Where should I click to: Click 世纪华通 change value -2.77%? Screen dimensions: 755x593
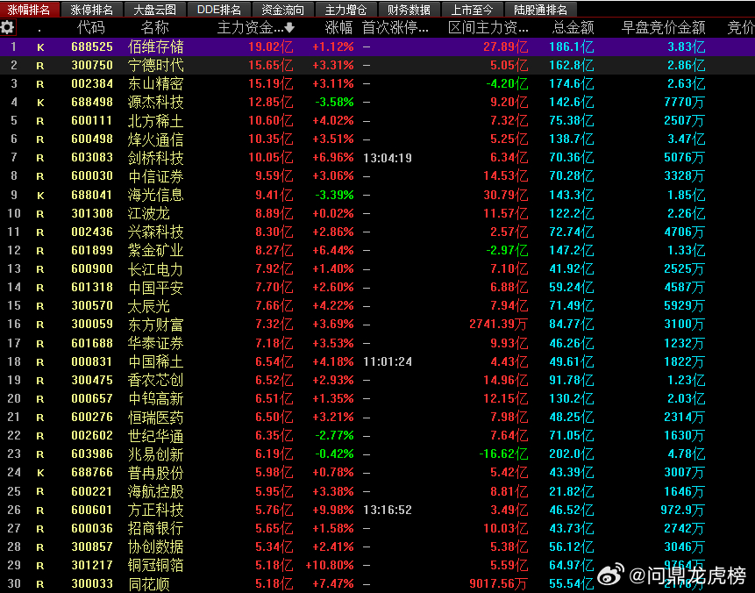pos(335,435)
